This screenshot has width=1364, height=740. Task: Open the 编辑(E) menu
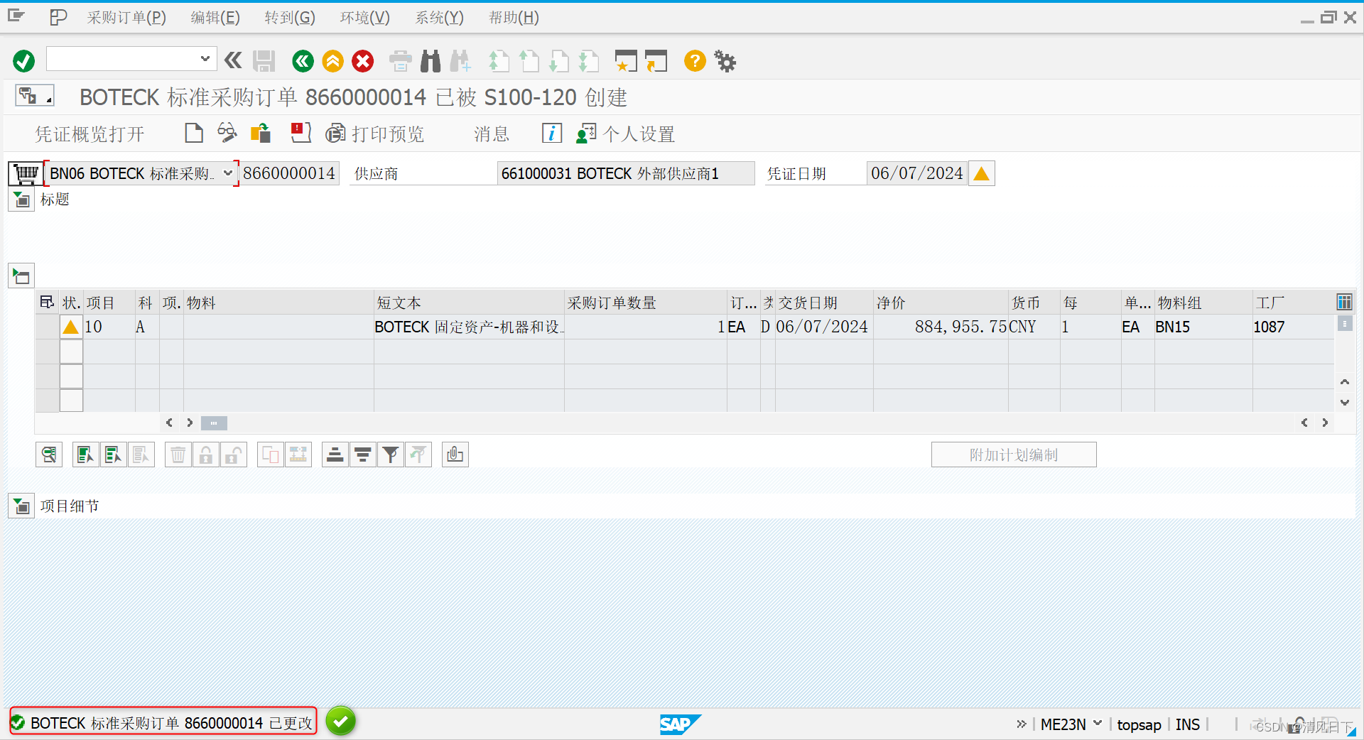pos(215,18)
